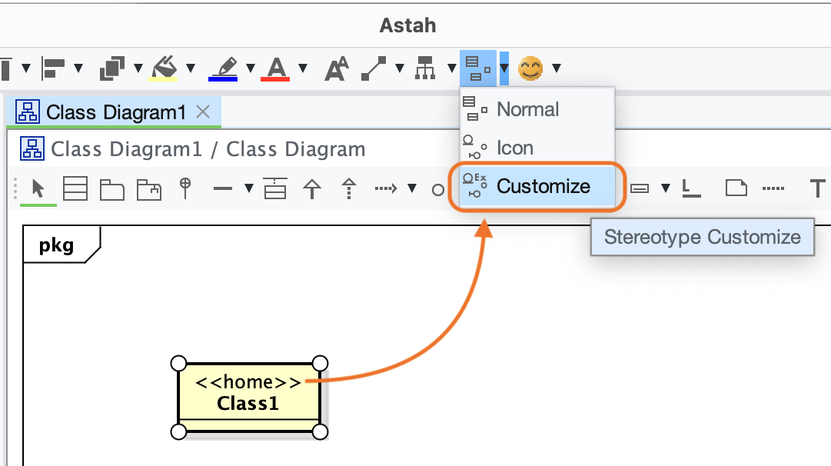Select Normal stereotype notation option

pyautogui.click(x=527, y=109)
